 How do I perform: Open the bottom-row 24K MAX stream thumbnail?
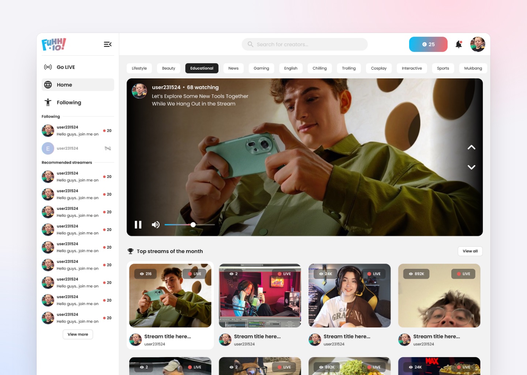439,366
